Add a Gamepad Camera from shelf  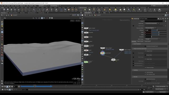[x=159, y=10]
